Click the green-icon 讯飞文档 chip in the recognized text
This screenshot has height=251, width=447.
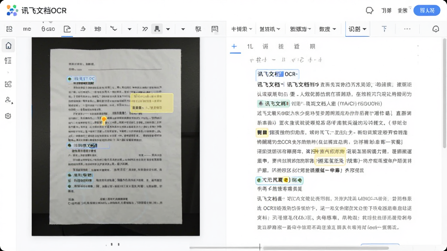[x=273, y=104]
